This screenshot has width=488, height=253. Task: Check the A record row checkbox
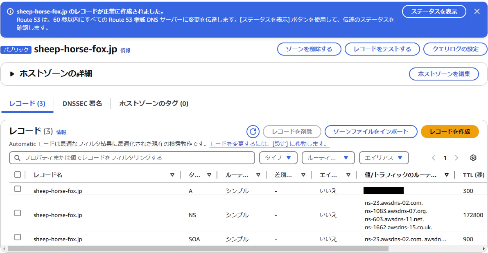tap(18, 189)
